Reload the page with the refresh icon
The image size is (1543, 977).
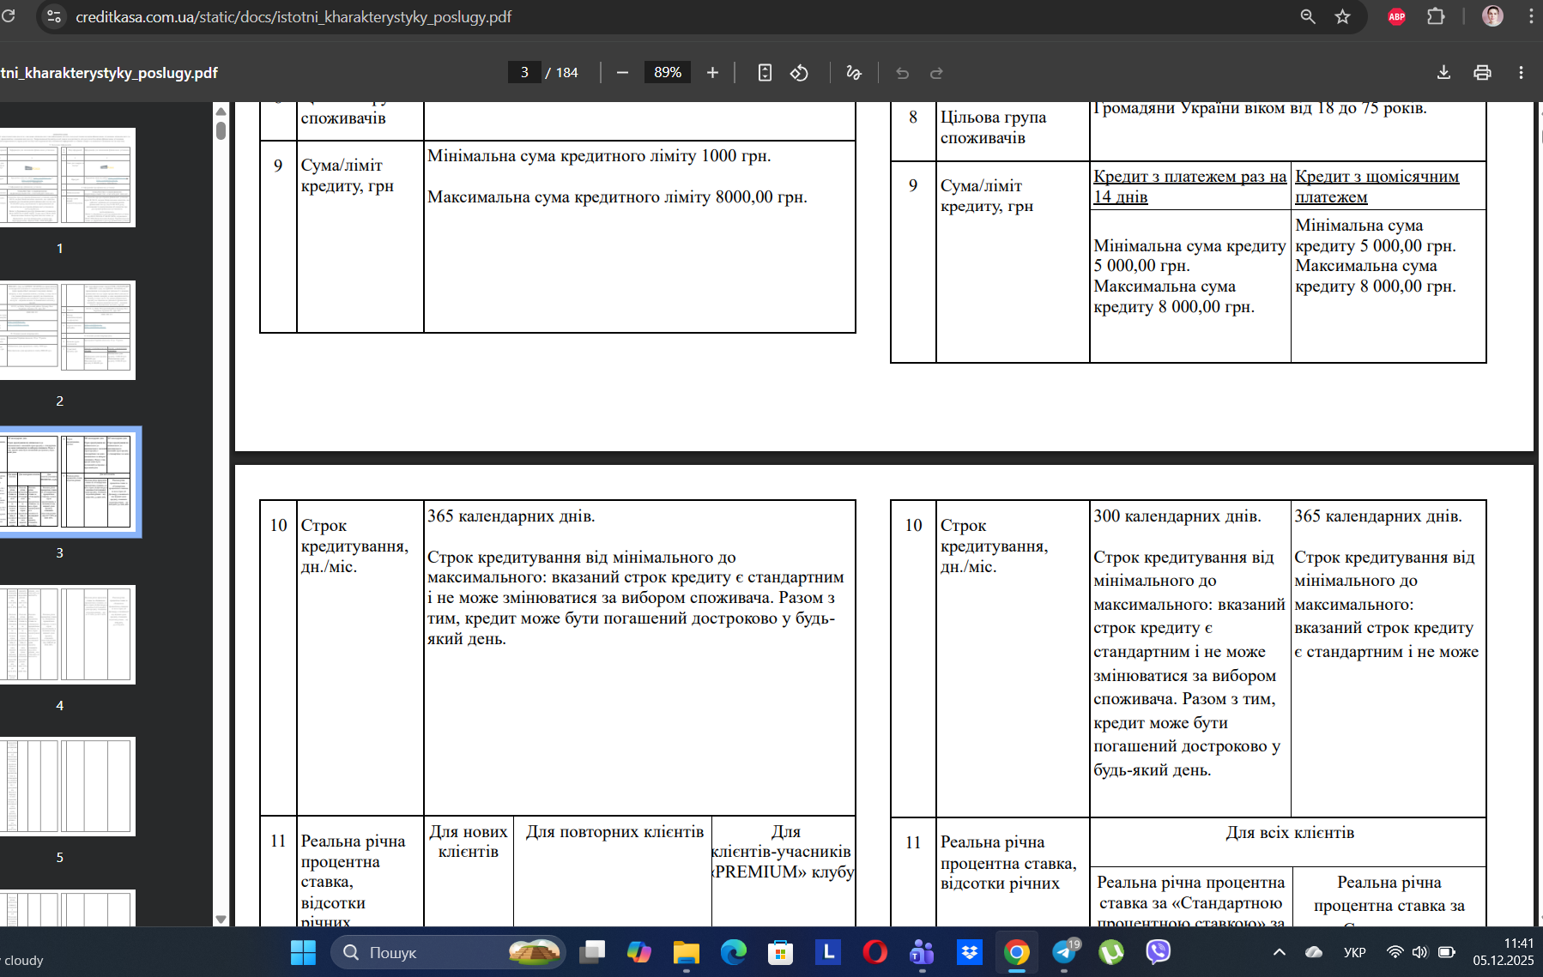point(8,16)
